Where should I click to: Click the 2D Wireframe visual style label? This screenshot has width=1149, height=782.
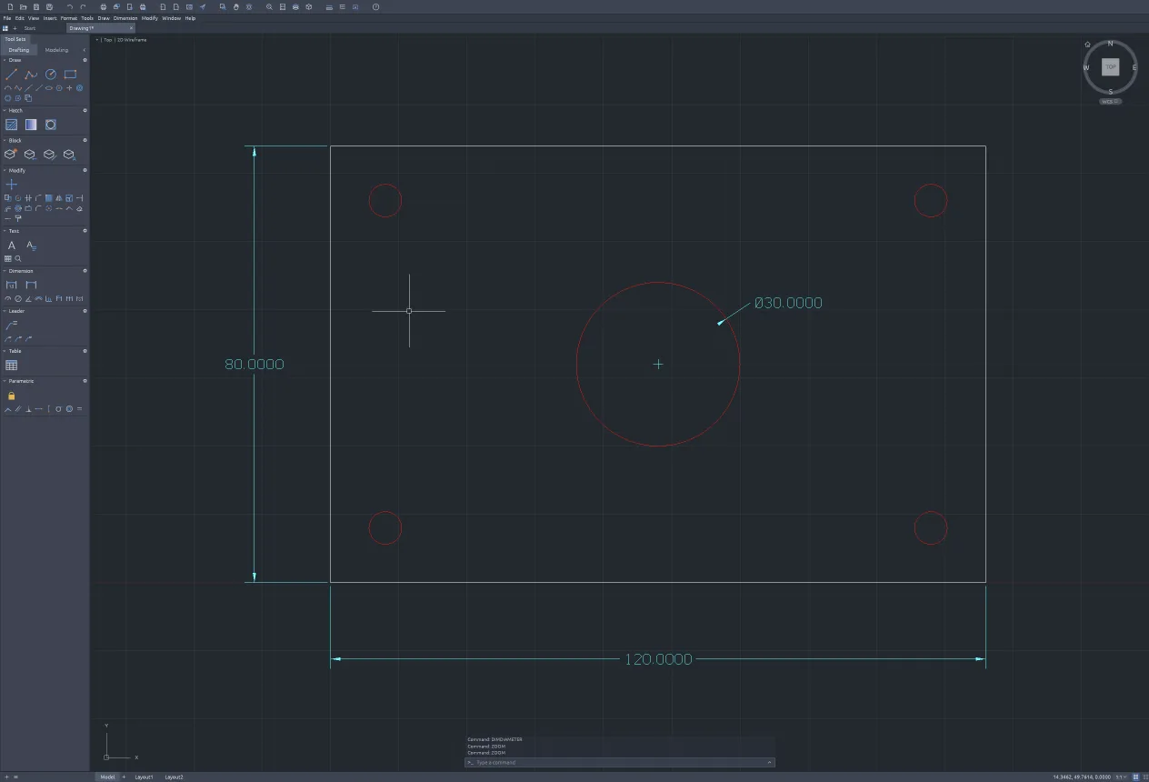(132, 40)
